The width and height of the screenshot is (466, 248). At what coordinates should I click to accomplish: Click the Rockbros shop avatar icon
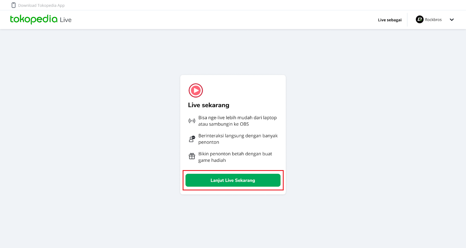pos(419,19)
